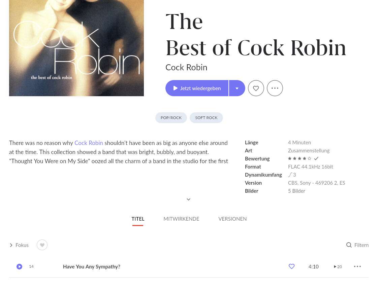Select the SOFT ROCK genre tag
The image size is (380, 294).
(x=206, y=118)
